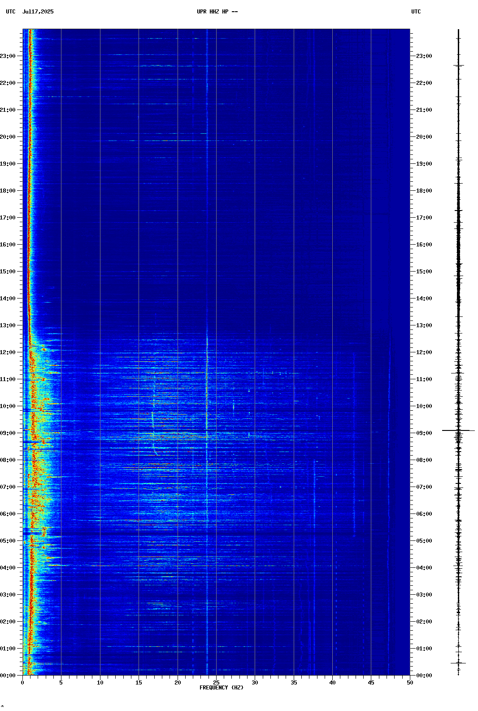Click the left axis 23:00 time label

pyautogui.click(x=8, y=56)
